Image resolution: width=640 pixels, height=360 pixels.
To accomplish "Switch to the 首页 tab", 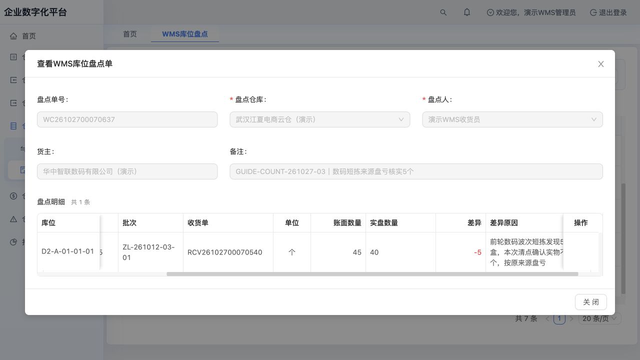I will tap(130, 34).
